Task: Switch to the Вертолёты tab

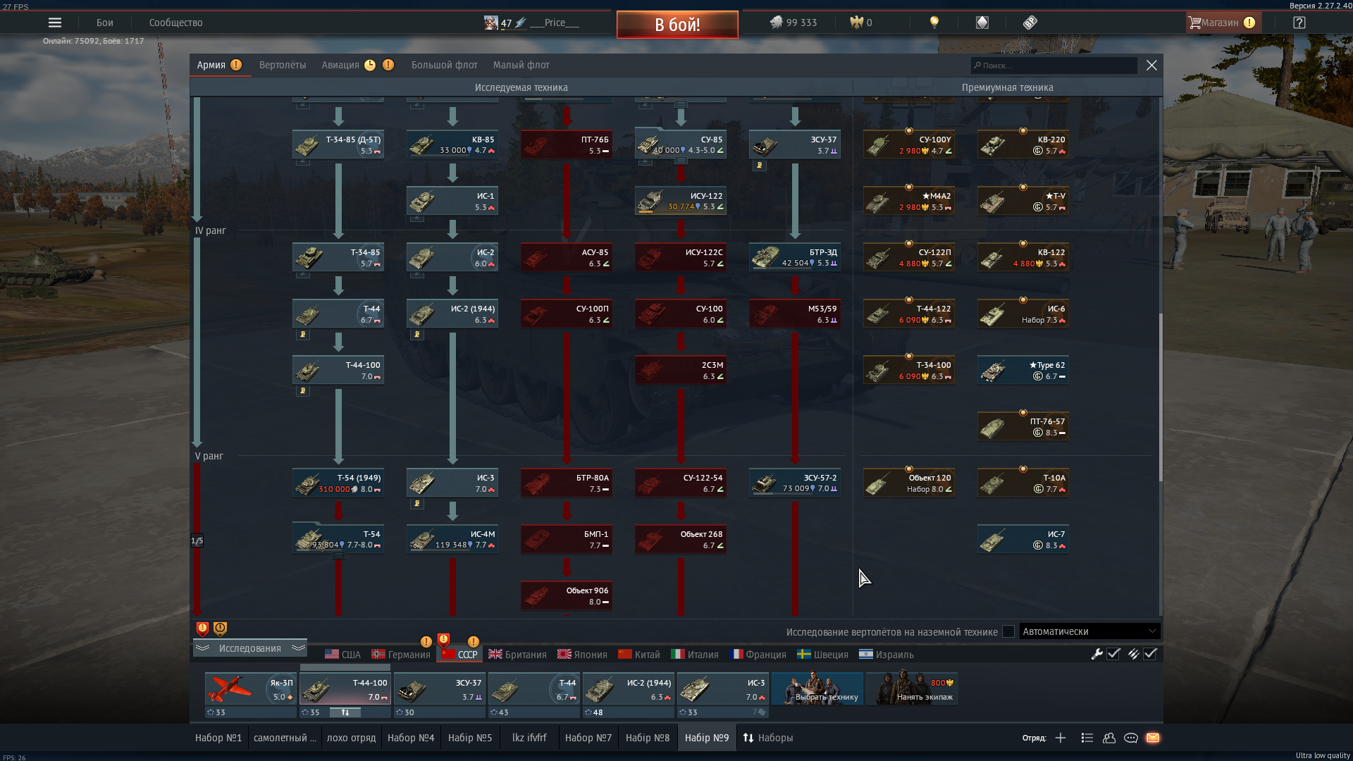Action: point(283,65)
